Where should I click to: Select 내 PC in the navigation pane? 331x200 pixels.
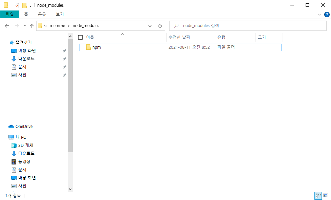[21, 137]
